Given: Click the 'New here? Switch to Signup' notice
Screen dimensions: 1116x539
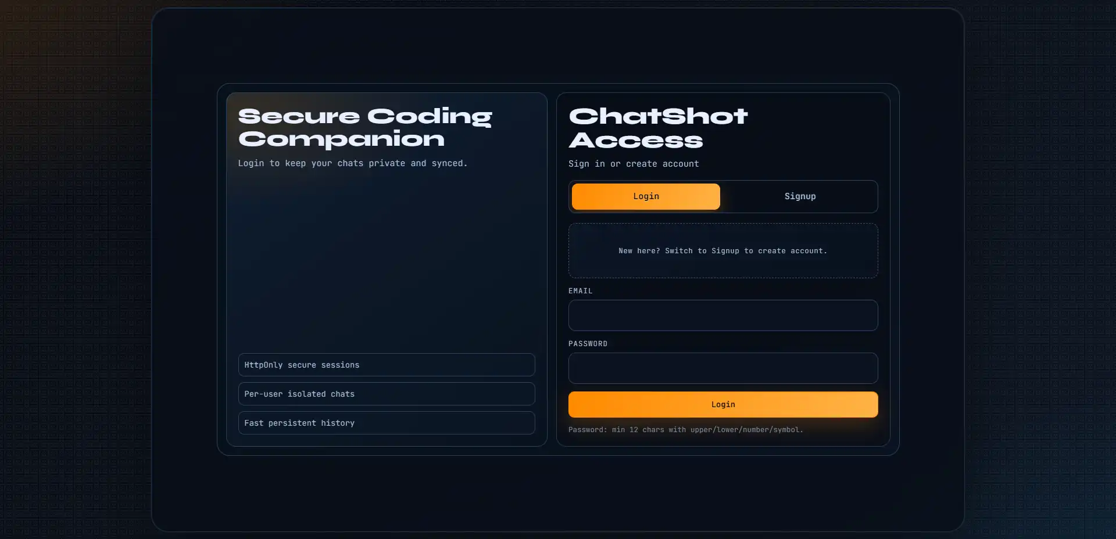Looking at the screenshot, I should [723, 251].
